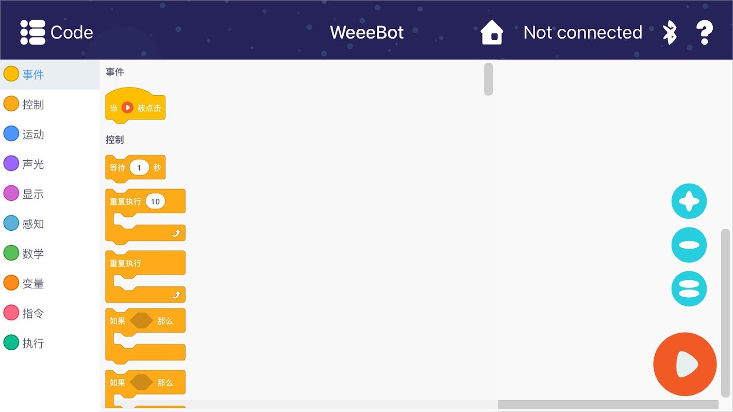The width and height of the screenshot is (733, 412).
Task: Open the 变量 category
Action: tap(33, 284)
